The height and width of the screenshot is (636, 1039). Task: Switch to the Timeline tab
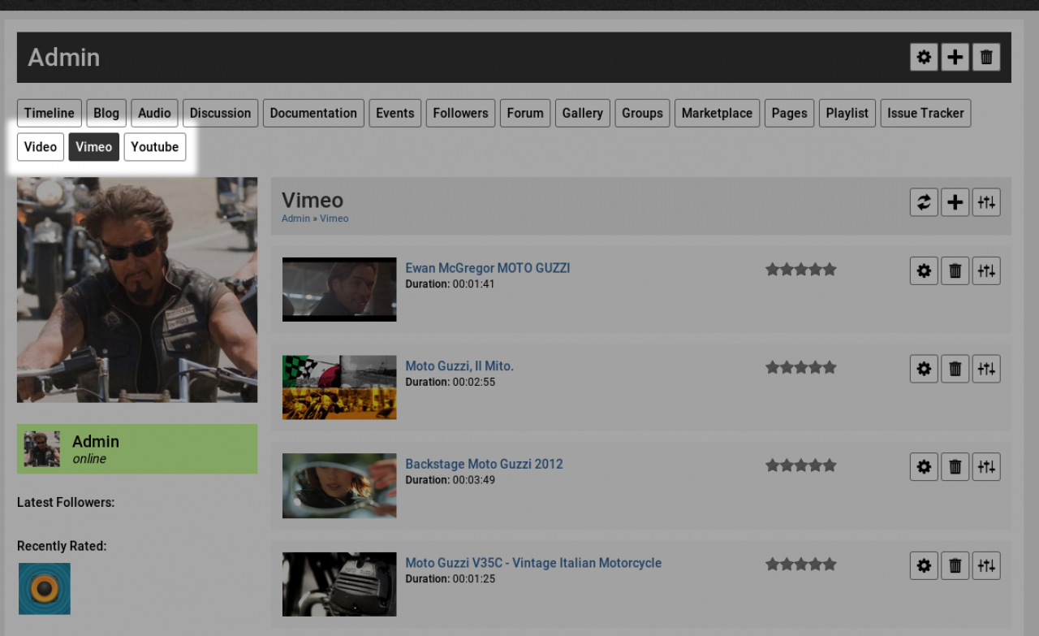50,113
